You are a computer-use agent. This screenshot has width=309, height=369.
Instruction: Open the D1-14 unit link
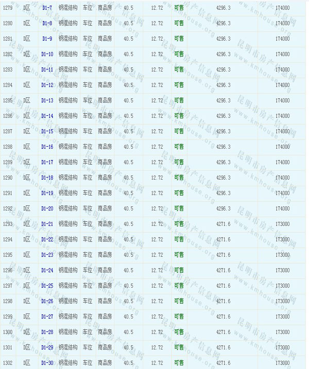[47, 116]
